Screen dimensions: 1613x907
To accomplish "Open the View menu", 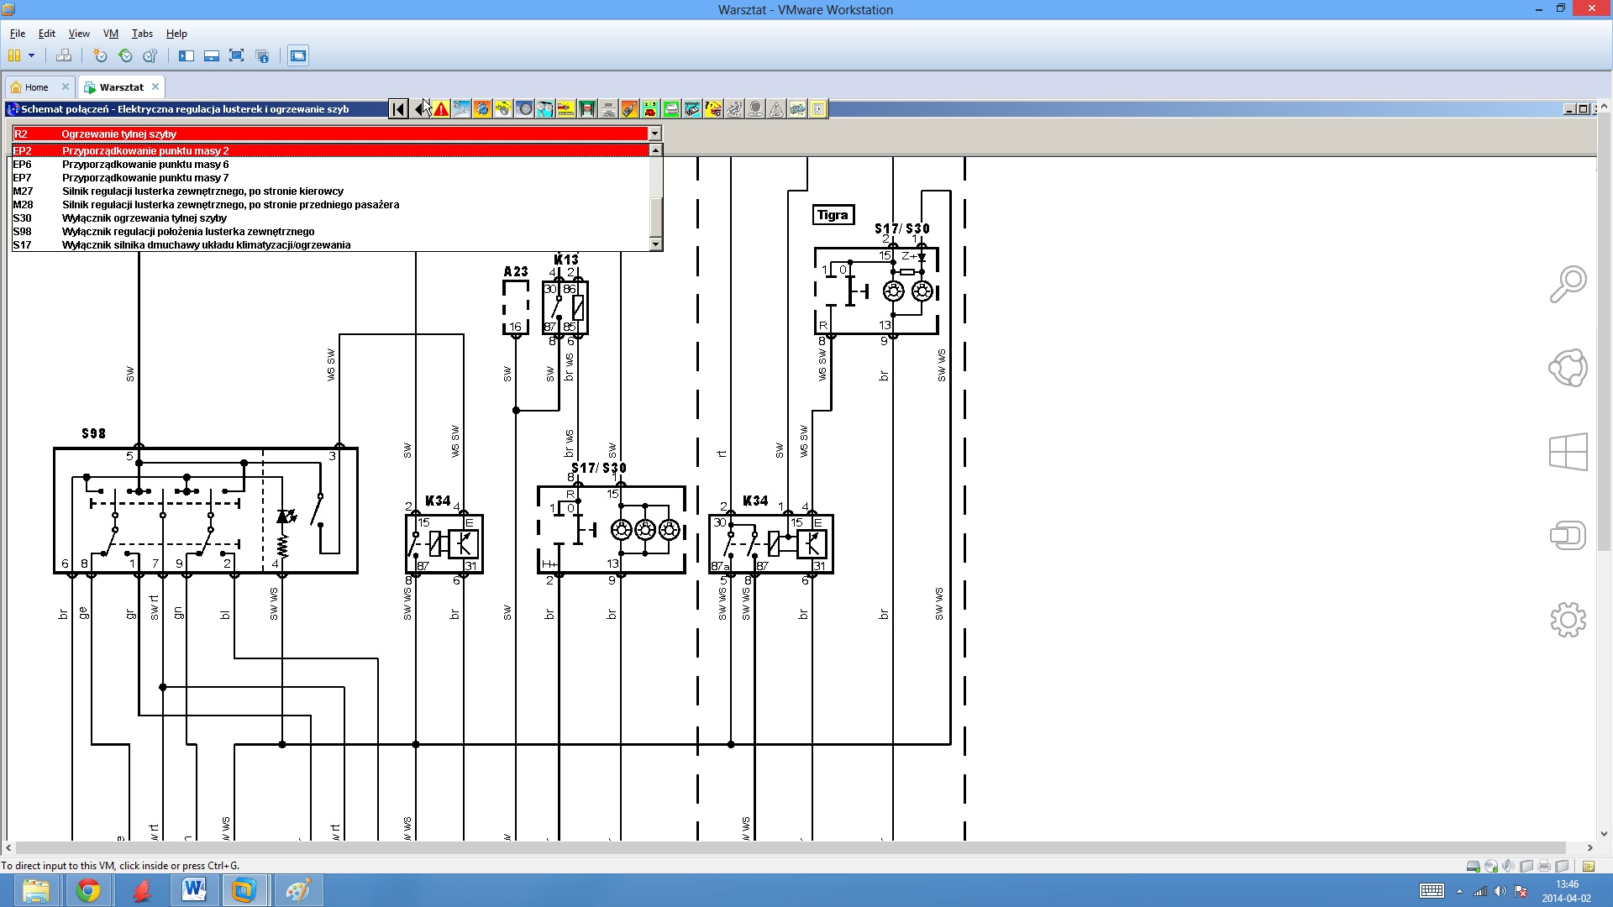I will [x=79, y=34].
